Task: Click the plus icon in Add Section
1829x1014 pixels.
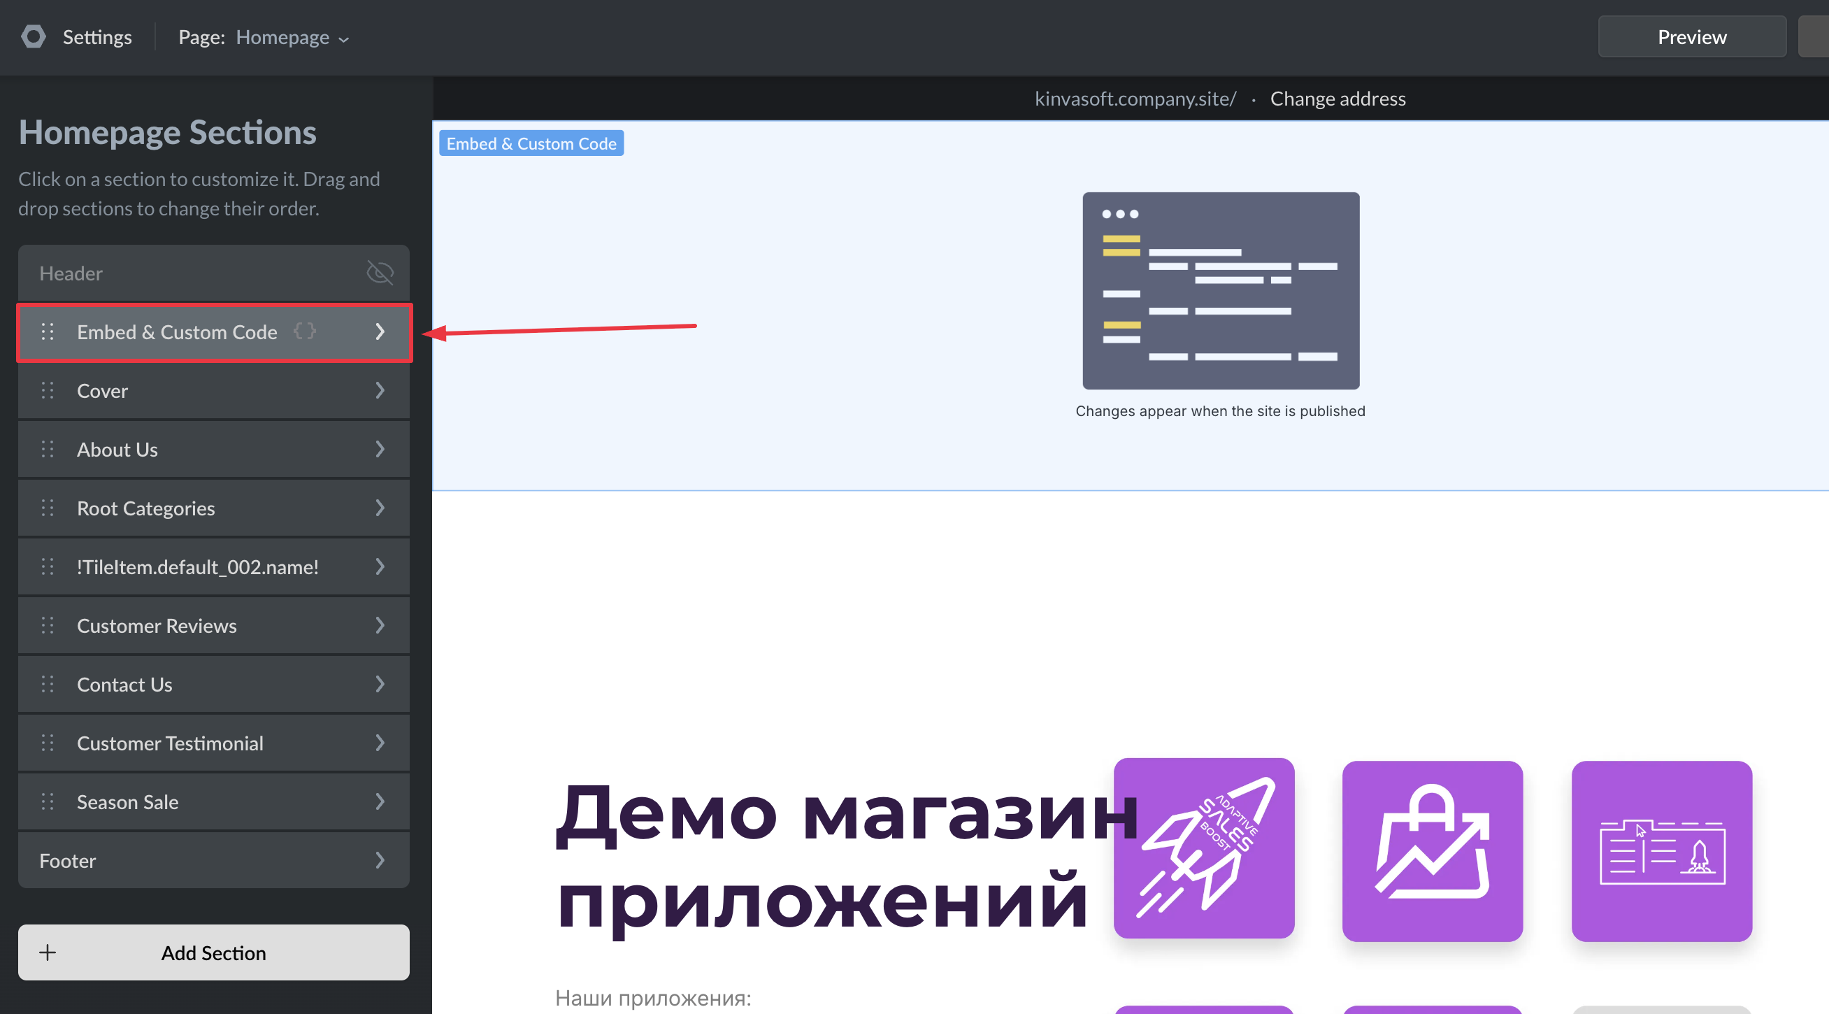Action: [48, 952]
